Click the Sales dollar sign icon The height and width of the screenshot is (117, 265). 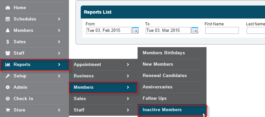pyautogui.click(x=8, y=42)
